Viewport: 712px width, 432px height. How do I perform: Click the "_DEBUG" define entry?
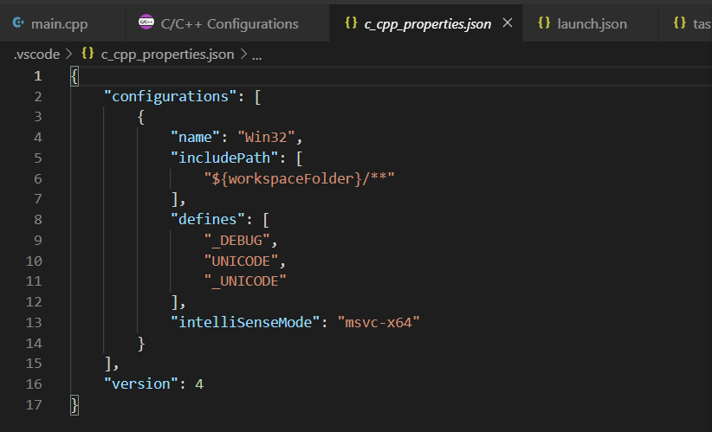pyautogui.click(x=237, y=241)
